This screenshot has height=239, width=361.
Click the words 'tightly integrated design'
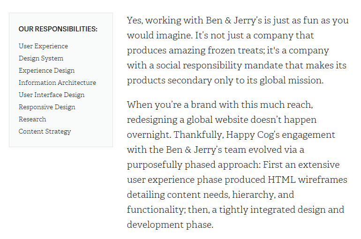point(272,210)
